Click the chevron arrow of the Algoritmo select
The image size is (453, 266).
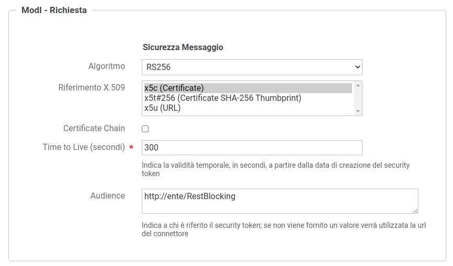(357, 67)
